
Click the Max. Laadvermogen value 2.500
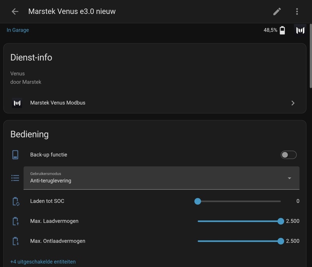293,221
